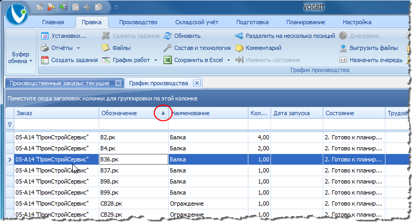
Task: Click the График работ chart icon
Action: [106, 60]
